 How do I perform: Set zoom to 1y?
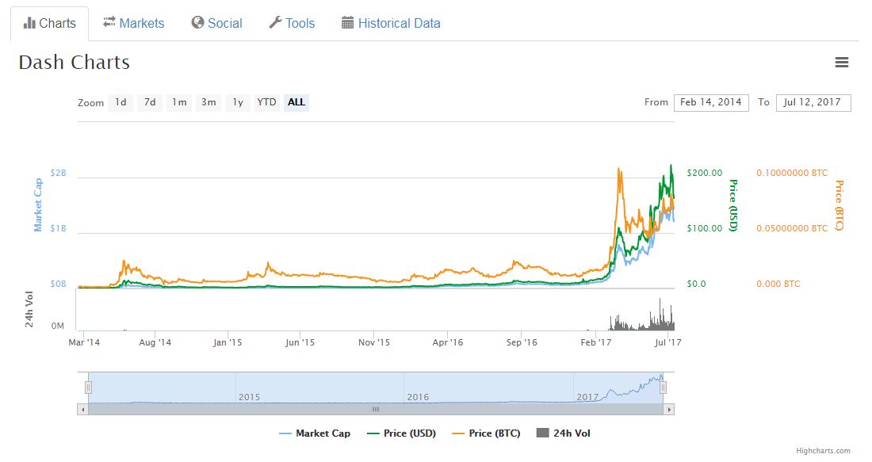[x=238, y=102]
